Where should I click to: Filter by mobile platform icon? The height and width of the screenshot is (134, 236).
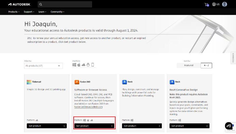[93, 65]
